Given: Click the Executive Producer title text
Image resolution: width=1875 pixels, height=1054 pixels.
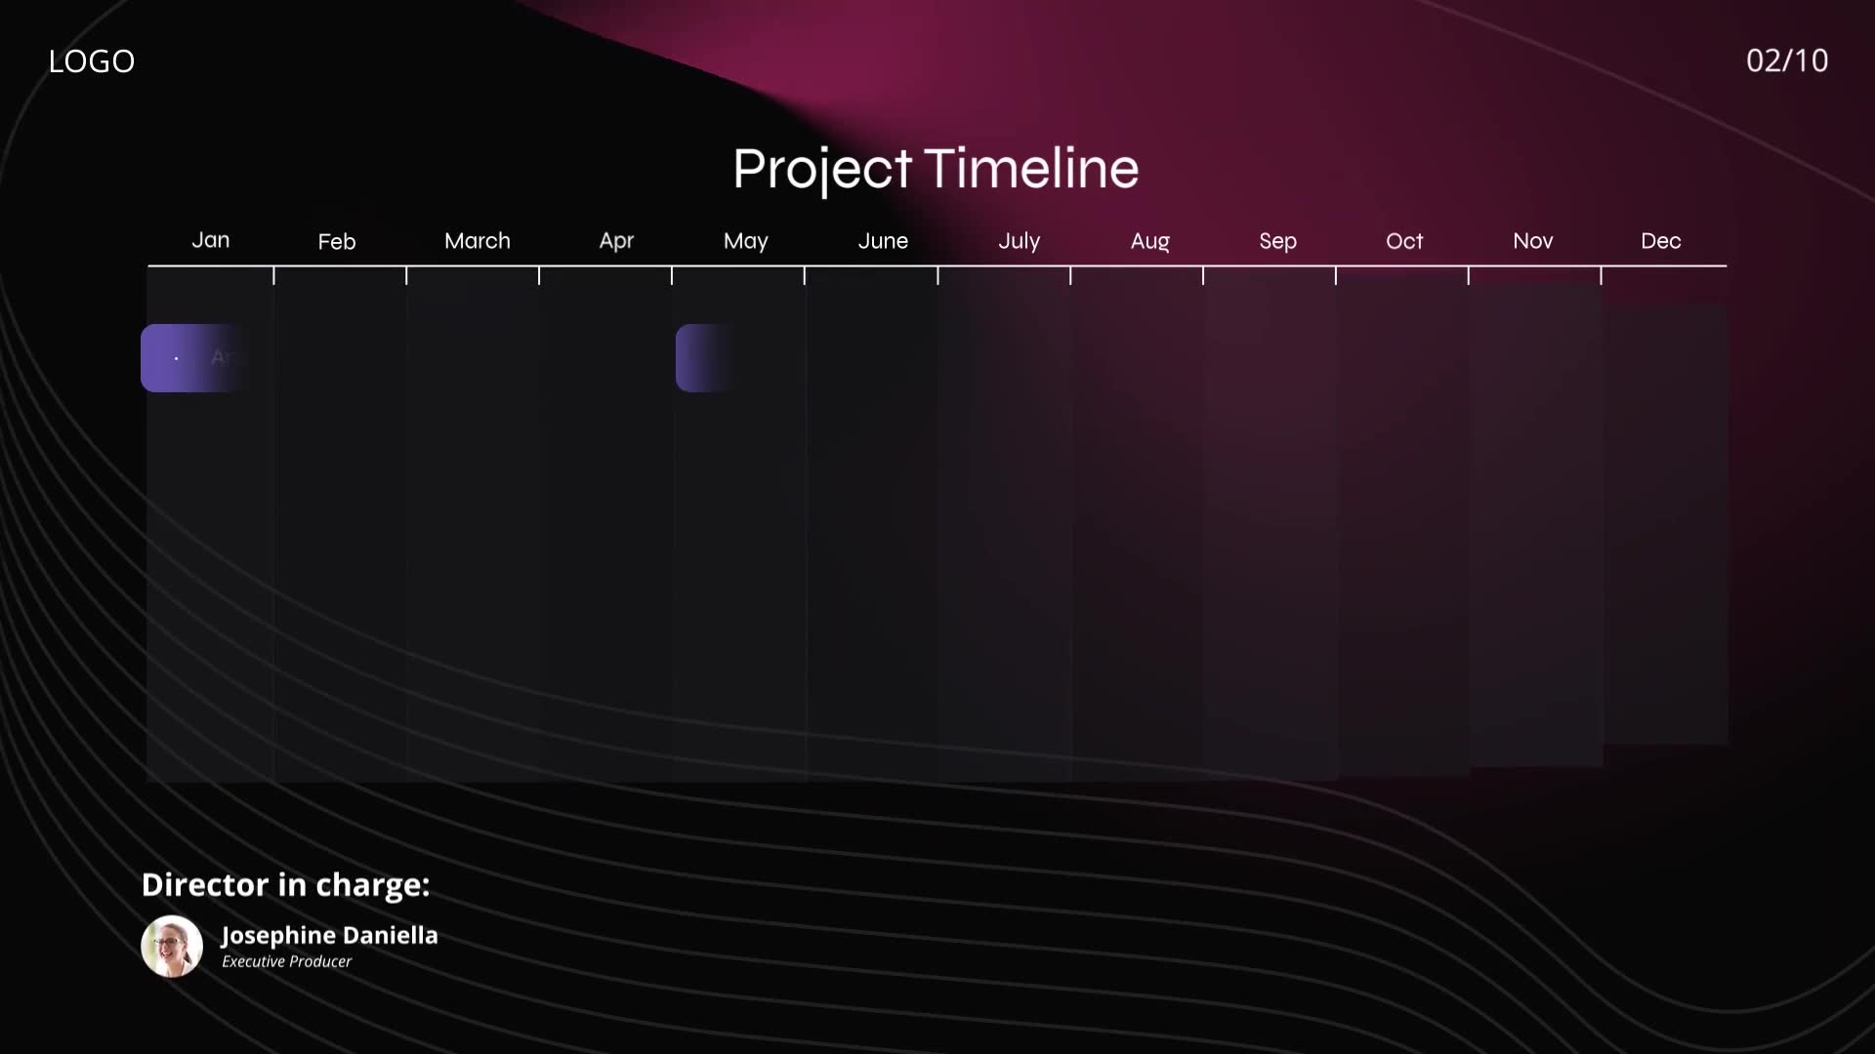Looking at the screenshot, I should 286,961.
